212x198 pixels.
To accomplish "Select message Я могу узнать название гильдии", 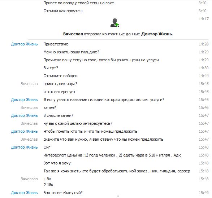I will click(104, 100).
